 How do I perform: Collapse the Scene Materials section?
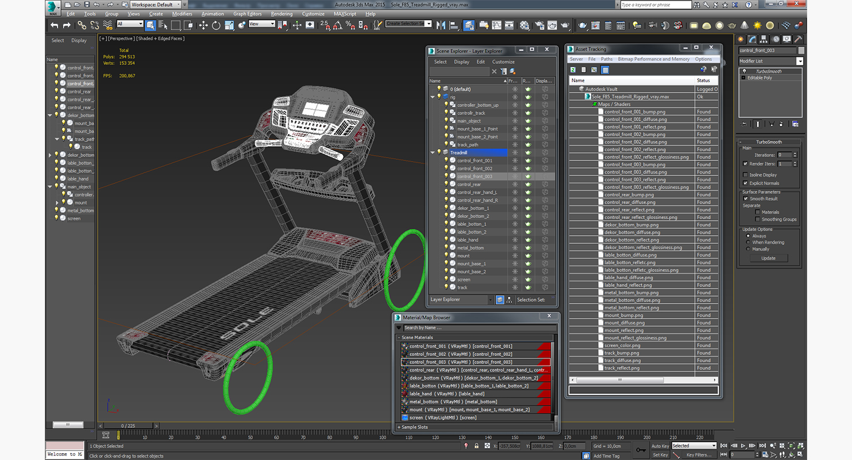(x=398, y=338)
